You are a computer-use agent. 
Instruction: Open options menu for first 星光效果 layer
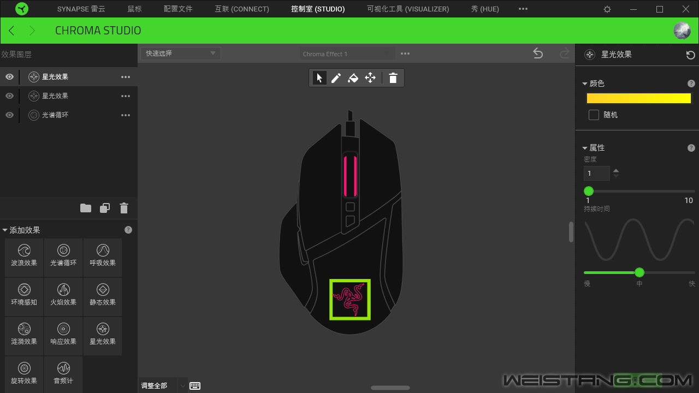126,77
